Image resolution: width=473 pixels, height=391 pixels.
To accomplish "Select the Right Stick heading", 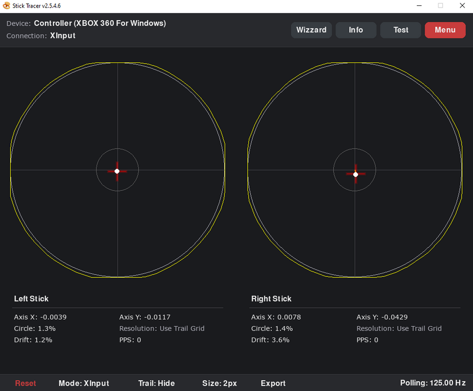I will (271, 299).
